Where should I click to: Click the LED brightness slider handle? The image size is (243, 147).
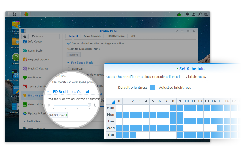90,105
